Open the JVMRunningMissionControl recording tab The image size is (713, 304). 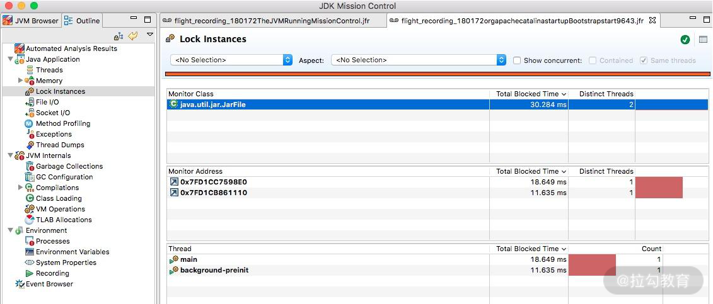pos(271,20)
